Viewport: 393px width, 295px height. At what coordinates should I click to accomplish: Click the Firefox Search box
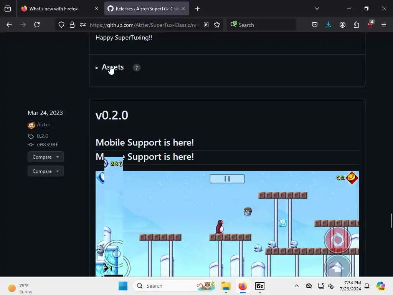tap(261, 25)
